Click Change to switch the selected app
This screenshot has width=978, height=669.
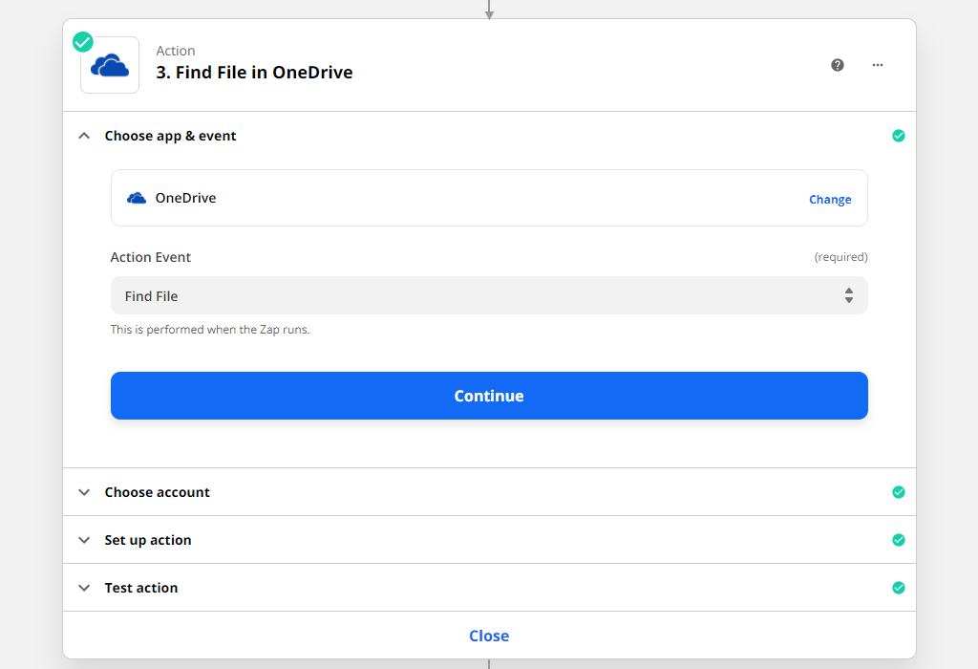[829, 199]
